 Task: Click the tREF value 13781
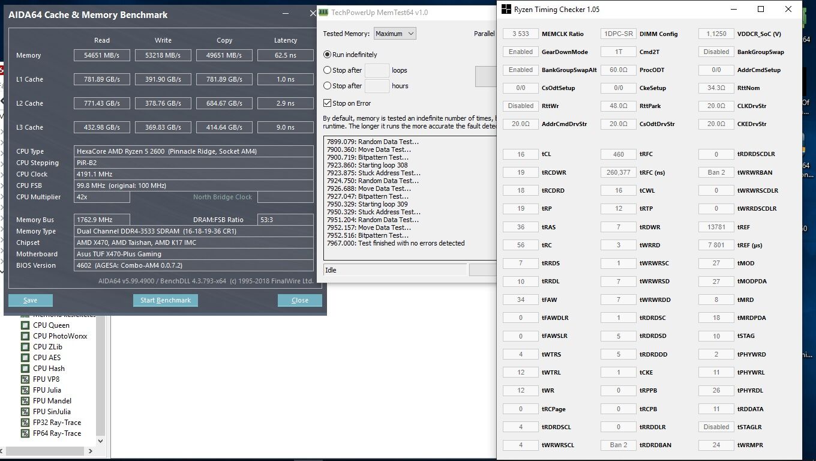(x=716, y=227)
